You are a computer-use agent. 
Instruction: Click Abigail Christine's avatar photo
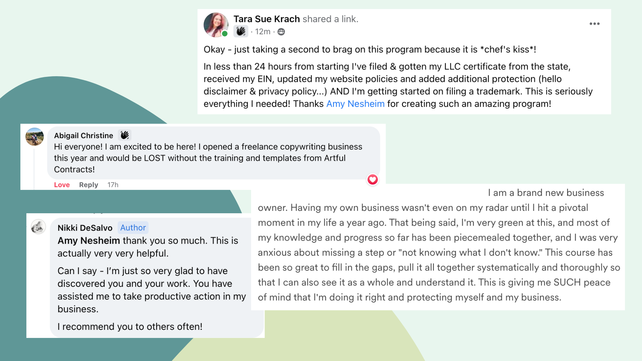(x=34, y=137)
